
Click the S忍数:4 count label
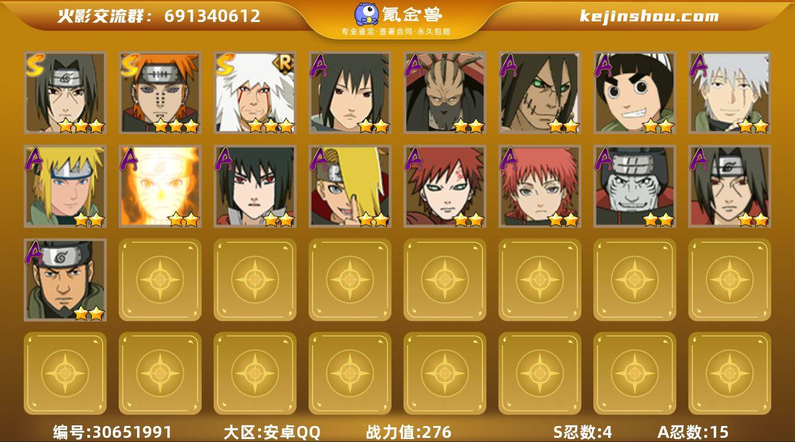tap(583, 432)
